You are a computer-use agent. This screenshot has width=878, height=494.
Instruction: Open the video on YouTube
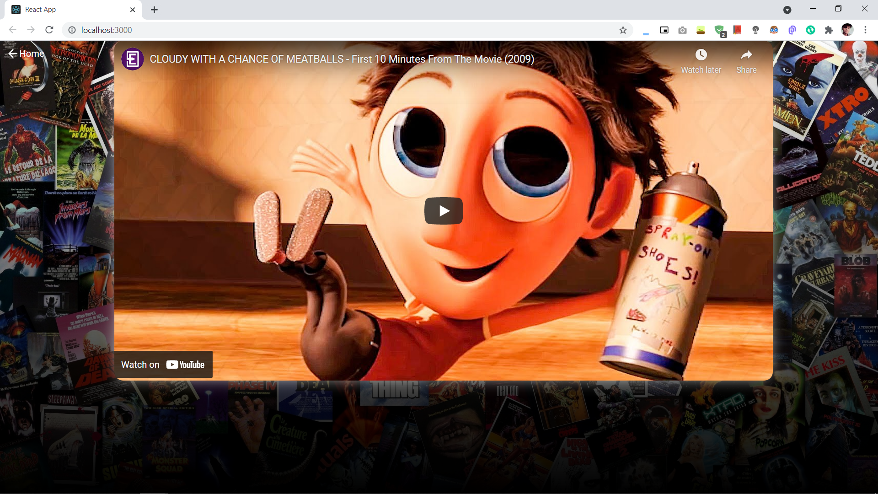point(163,365)
